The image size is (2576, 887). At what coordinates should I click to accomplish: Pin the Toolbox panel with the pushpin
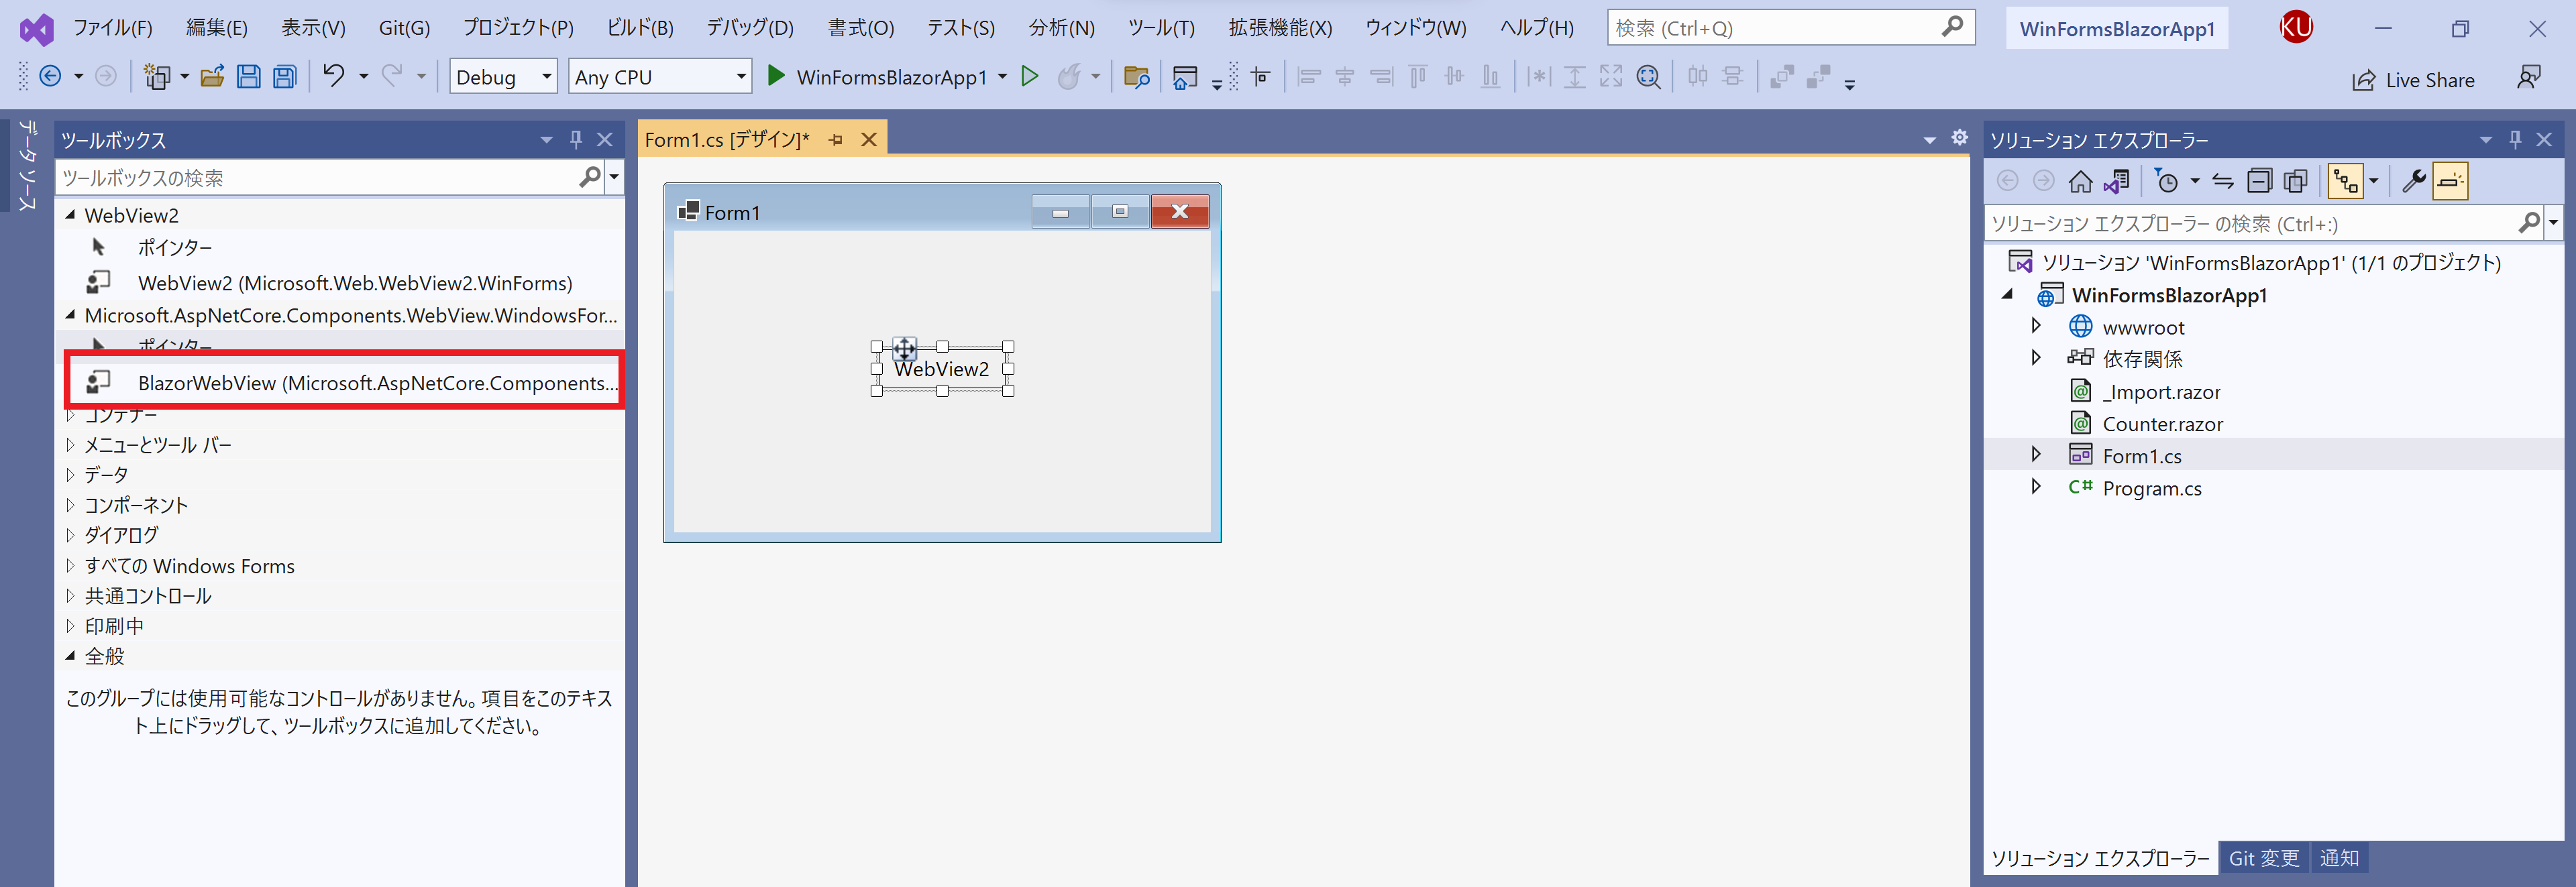point(575,140)
